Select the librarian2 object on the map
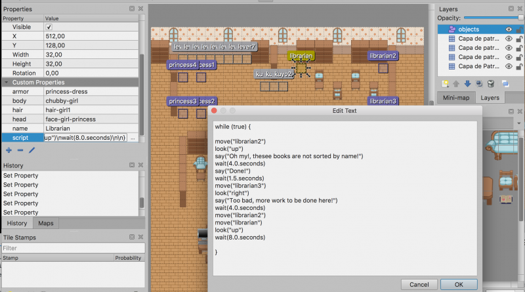Image resolution: width=525 pixels, height=292 pixels. pos(382,56)
